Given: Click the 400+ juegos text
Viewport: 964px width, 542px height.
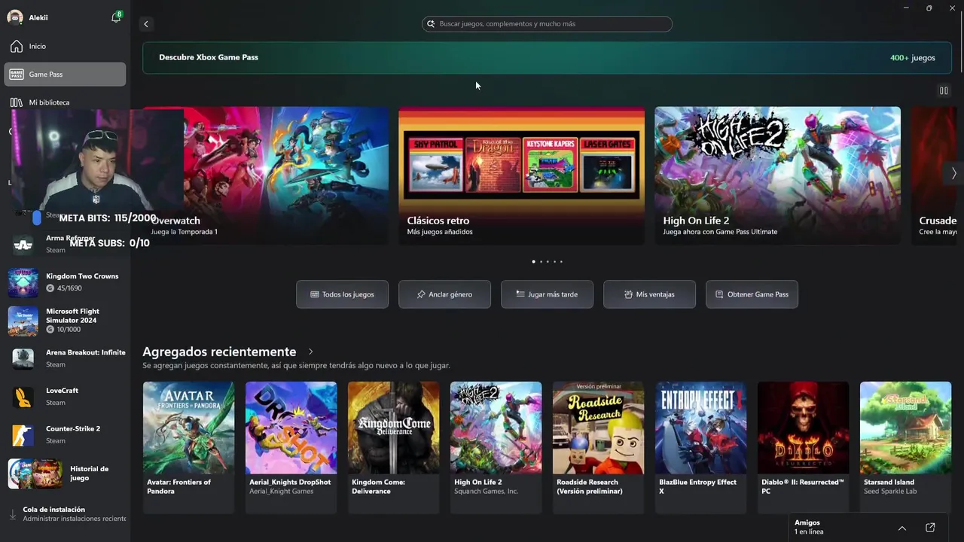Looking at the screenshot, I should (x=913, y=58).
